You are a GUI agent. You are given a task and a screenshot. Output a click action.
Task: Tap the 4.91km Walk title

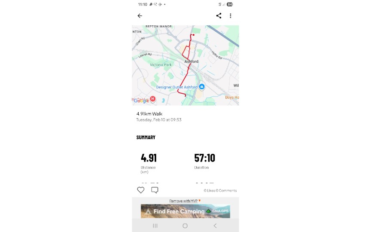click(149, 114)
